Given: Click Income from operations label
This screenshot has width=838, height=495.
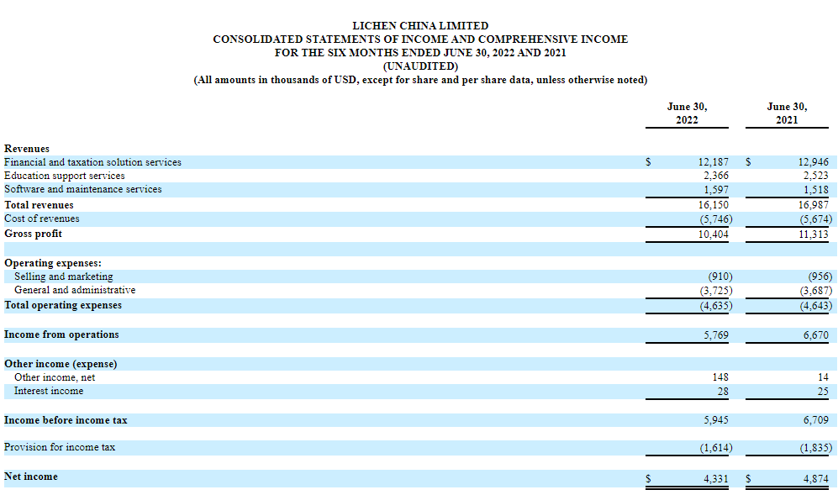Looking at the screenshot, I should click(61, 334).
